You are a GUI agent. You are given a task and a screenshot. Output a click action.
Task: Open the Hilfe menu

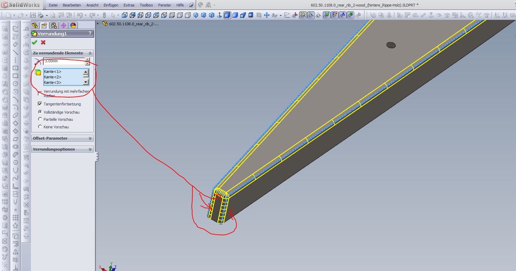pos(180,5)
